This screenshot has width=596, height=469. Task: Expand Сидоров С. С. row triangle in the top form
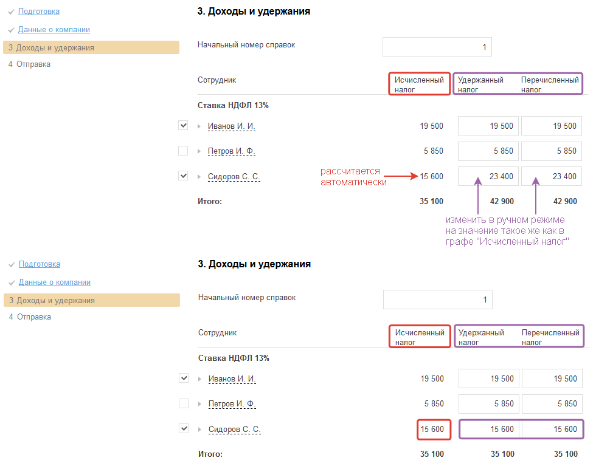click(199, 177)
